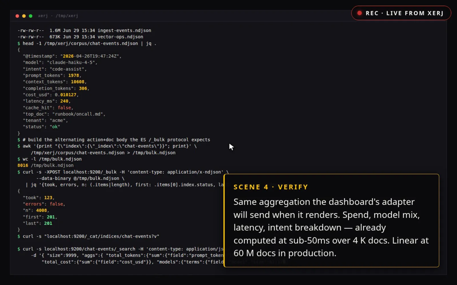Click the model value 'claude-haiku-4-5'

coord(71,62)
